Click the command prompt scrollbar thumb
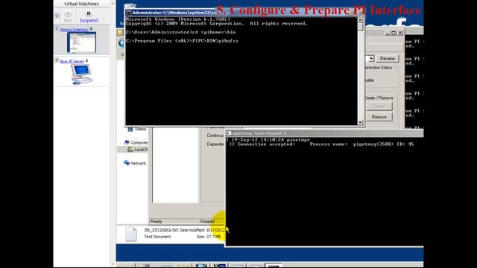Screen dimensions: 477x268 pos(360,27)
